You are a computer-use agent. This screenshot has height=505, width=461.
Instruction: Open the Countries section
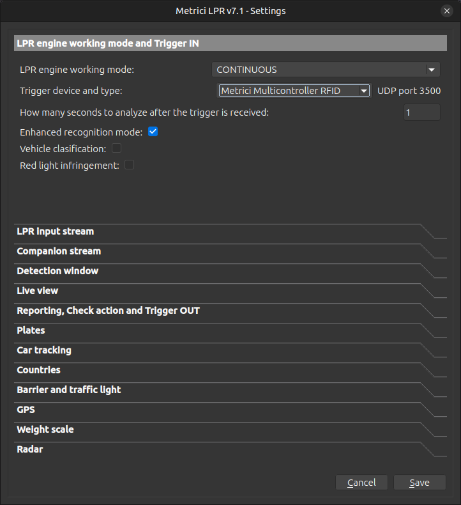click(230, 370)
